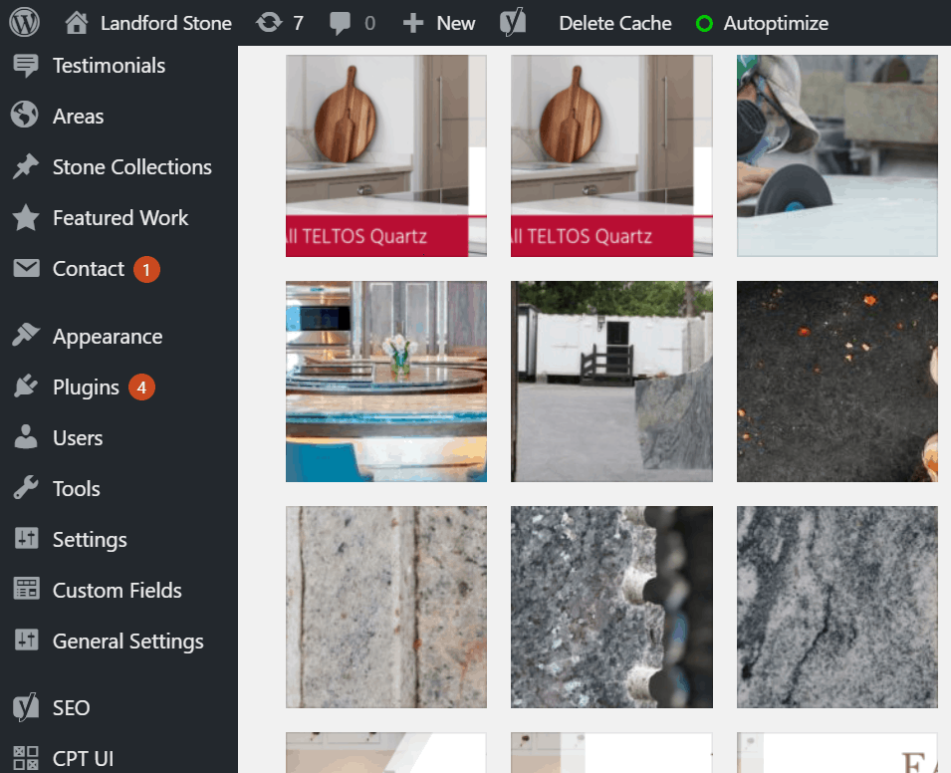This screenshot has height=773, width=951.
Task: Select the beige speckled granite thumbnail
Action: (385, 607)
